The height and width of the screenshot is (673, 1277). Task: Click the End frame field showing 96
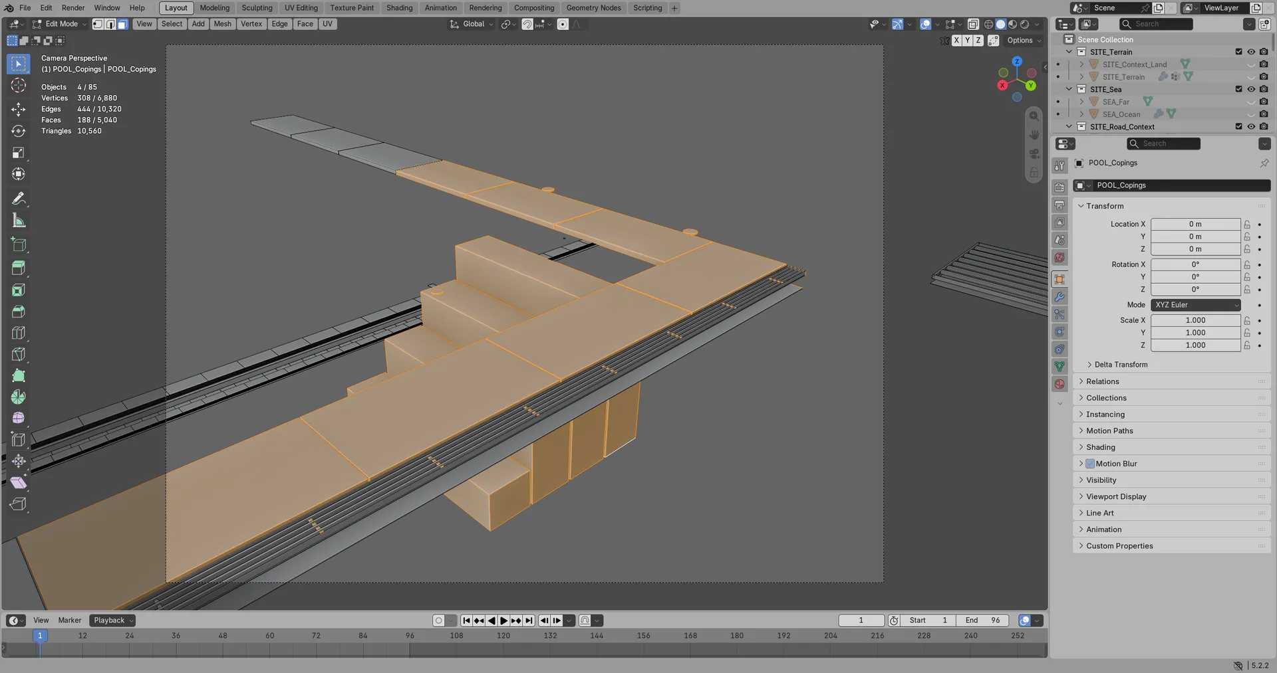pyautogui.click(x=982, y=621)
